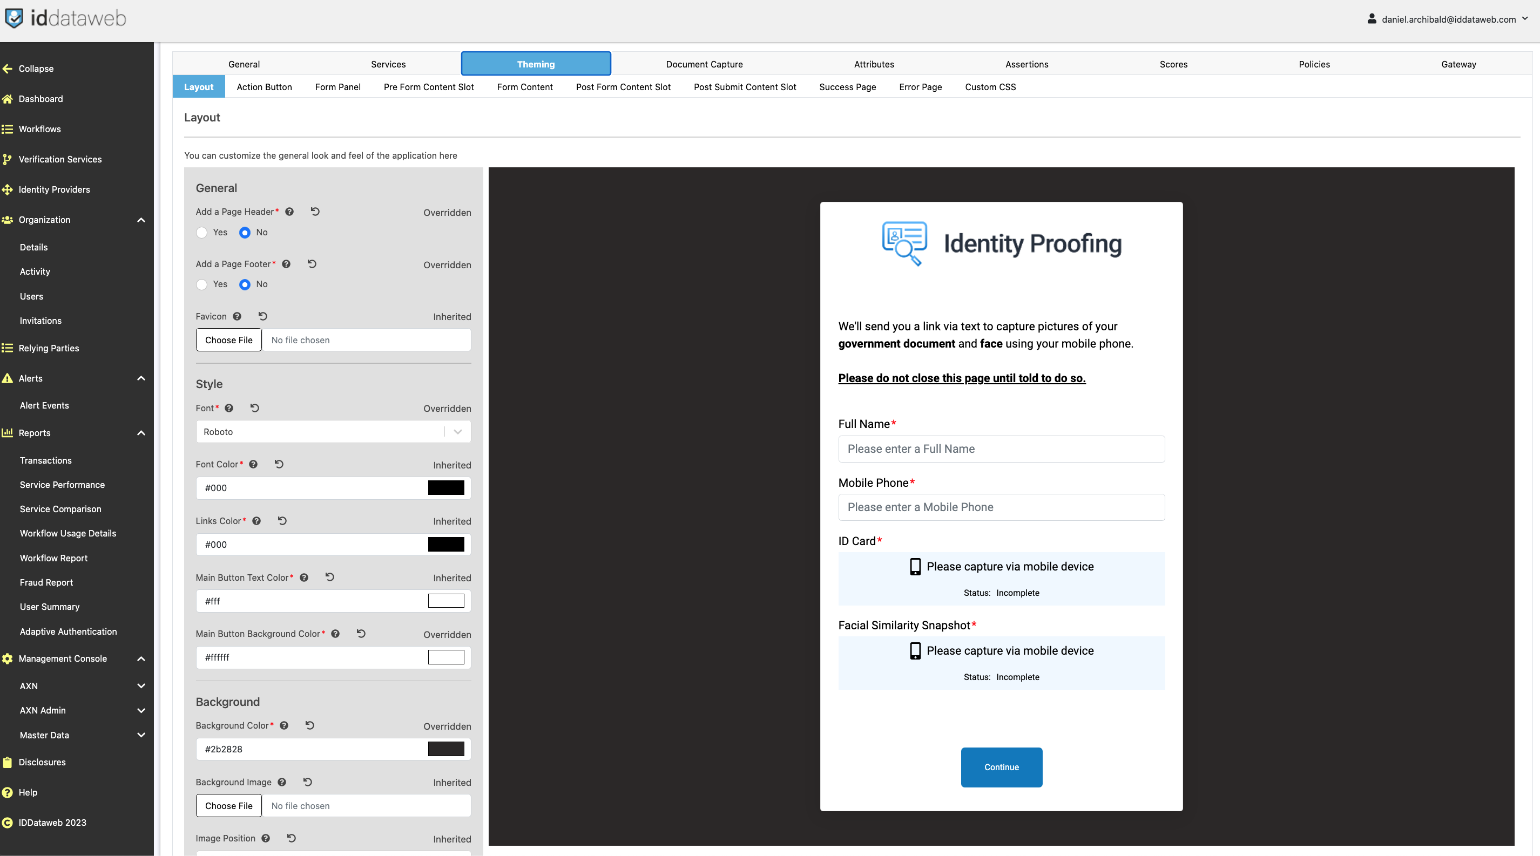Collapse the Management Console section
Image resolution: width=1540 pixels, height=856 pixels.
point(141,659)
